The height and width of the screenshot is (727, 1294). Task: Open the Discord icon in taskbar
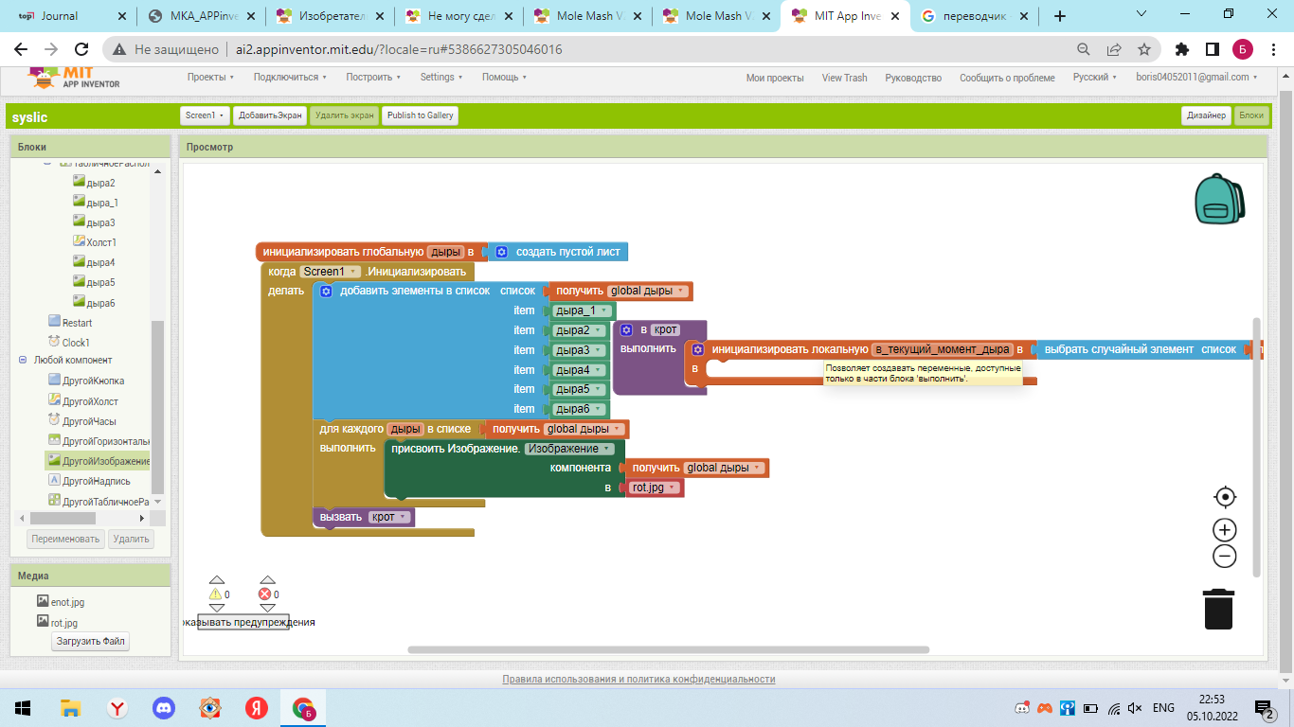click(164, 707)
